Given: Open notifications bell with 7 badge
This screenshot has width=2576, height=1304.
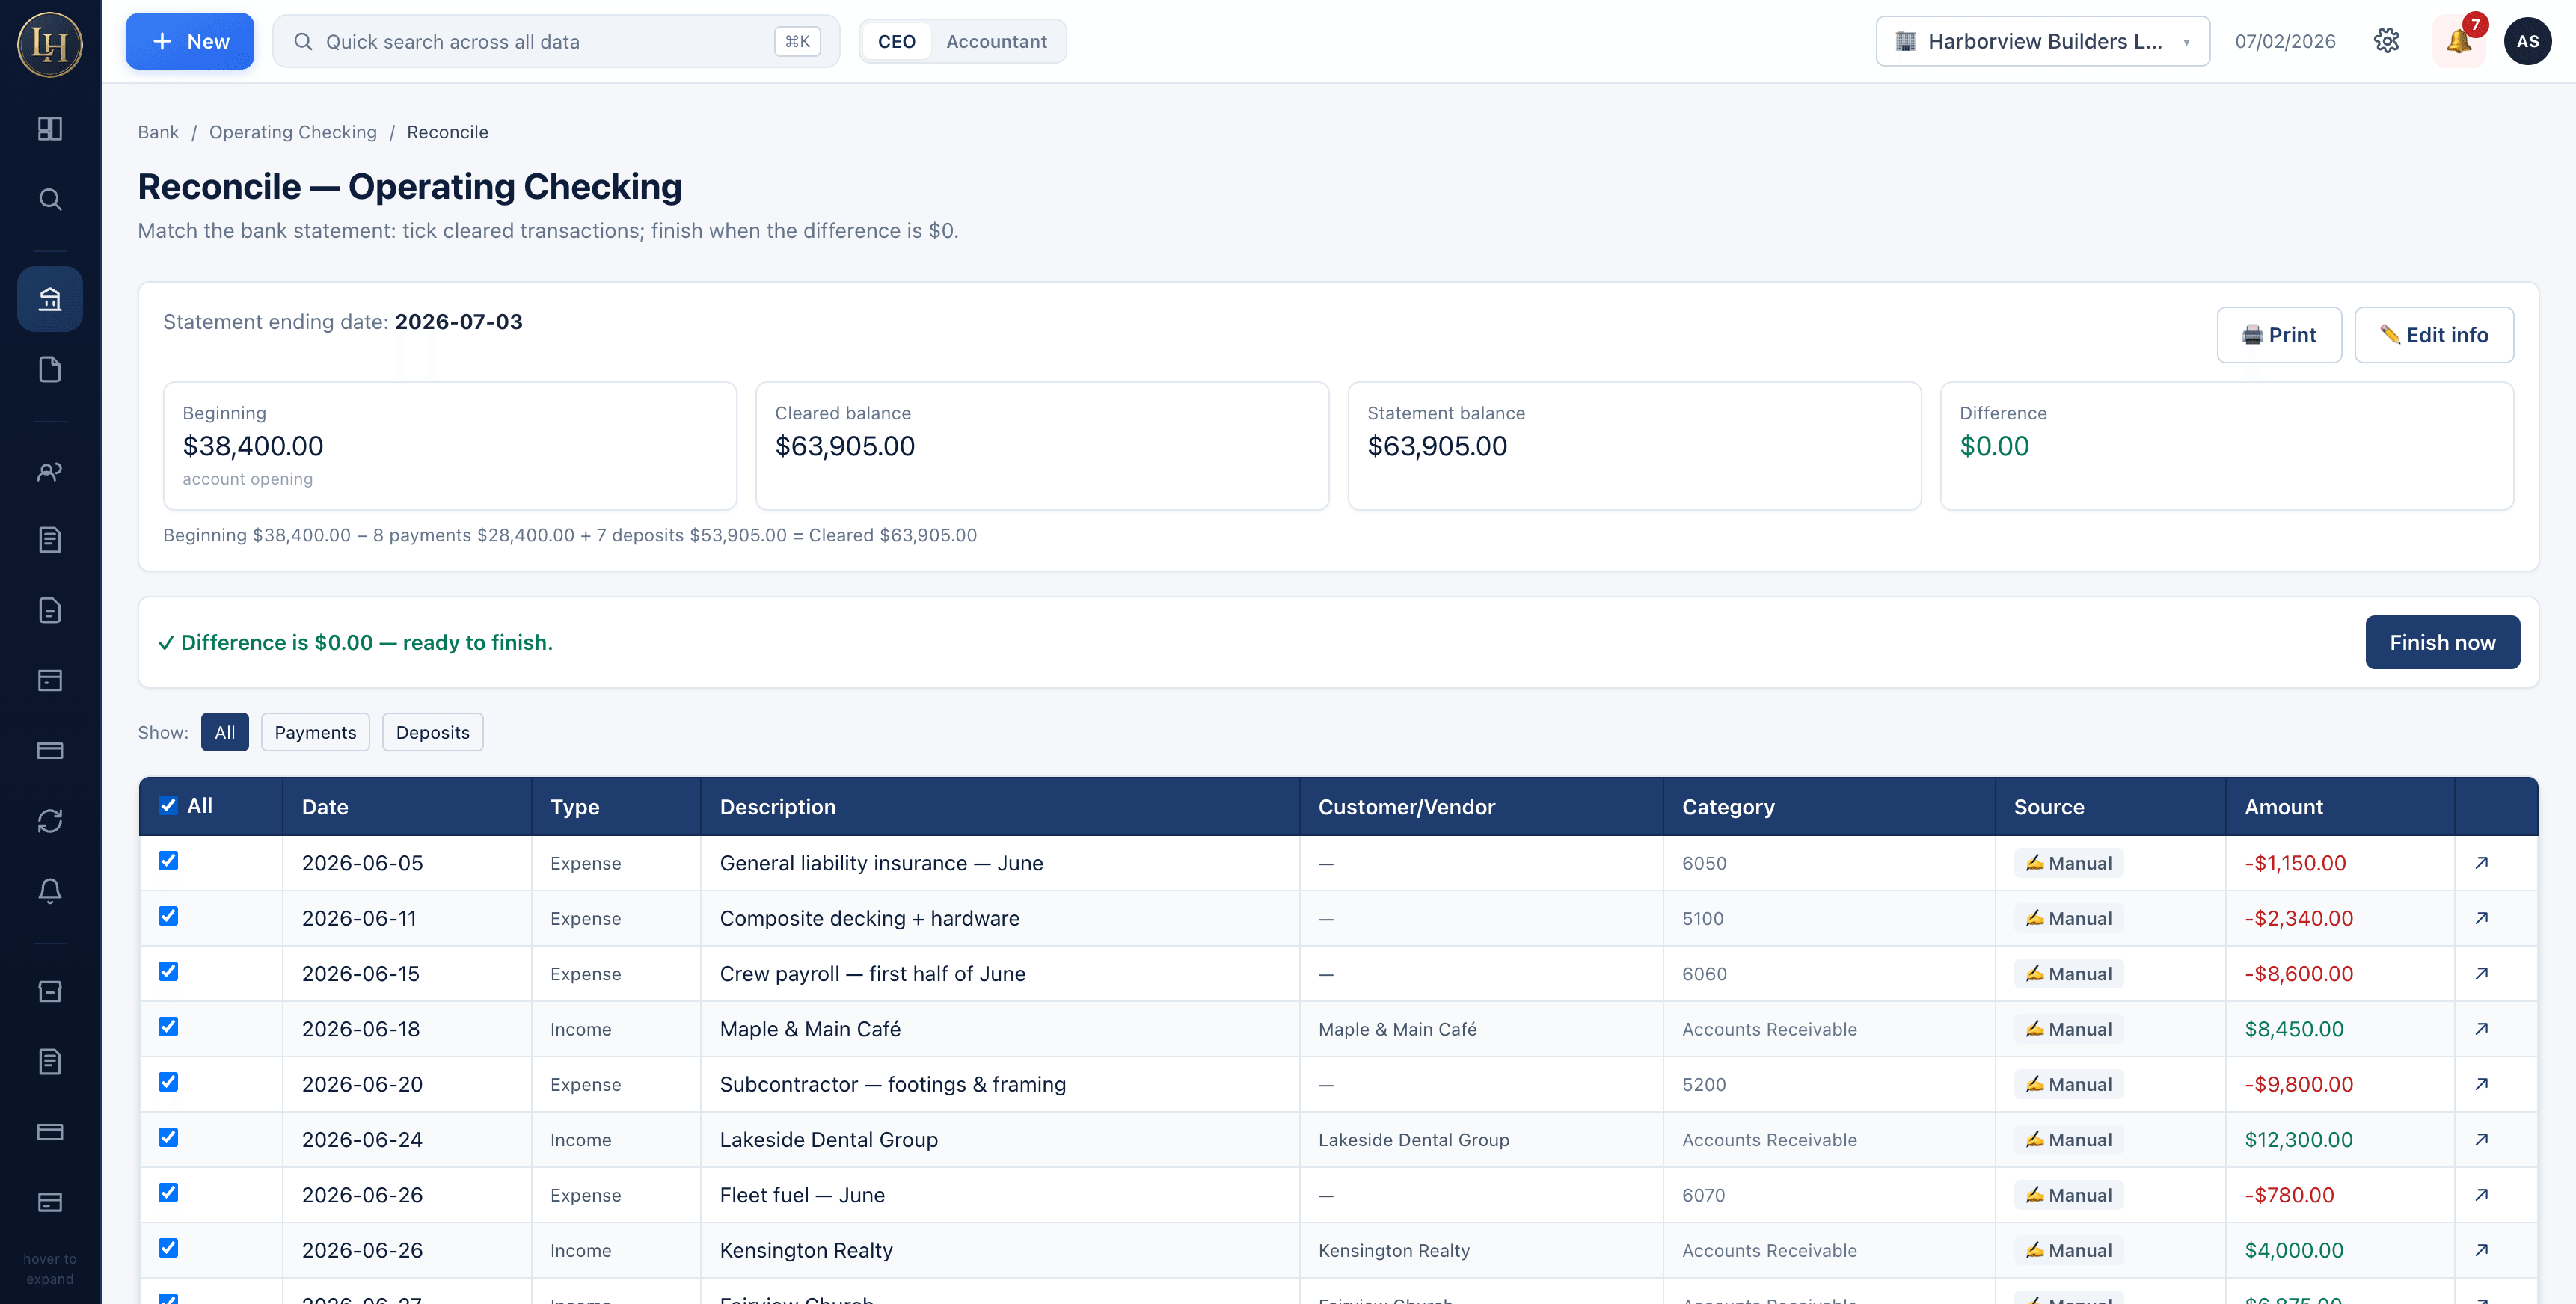Looking at the screenshot, I should 2459,41.
